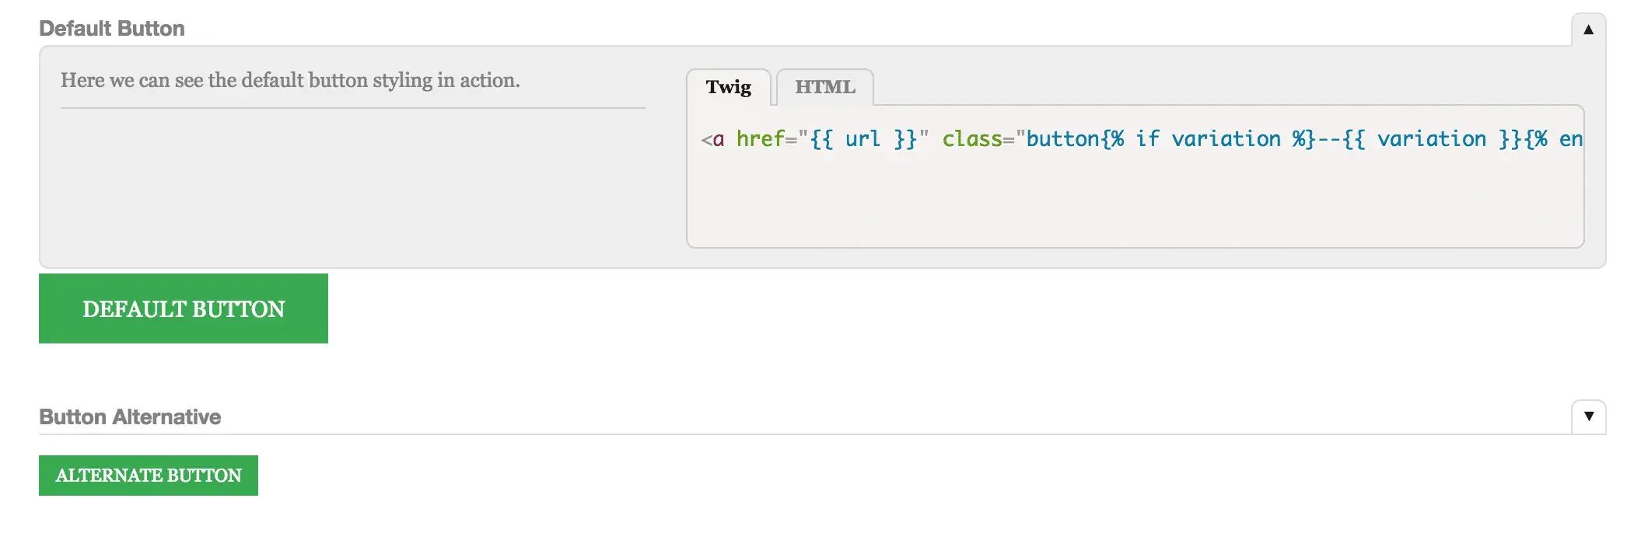Click the href attribute in the code
Viewport: 1641px width, 547px height.
pyautogui.click(x=760, y=139)
